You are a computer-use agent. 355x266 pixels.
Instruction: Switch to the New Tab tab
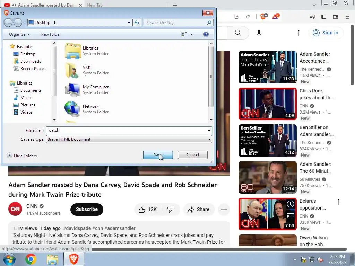click(x=95, y=5)
